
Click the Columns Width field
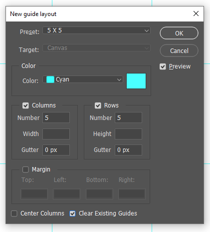[56, 134]
